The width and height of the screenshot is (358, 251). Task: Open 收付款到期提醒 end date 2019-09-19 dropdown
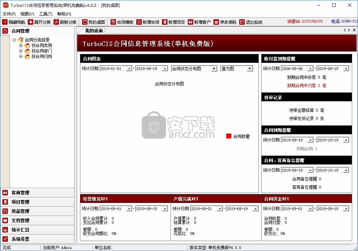click(346, 69)
